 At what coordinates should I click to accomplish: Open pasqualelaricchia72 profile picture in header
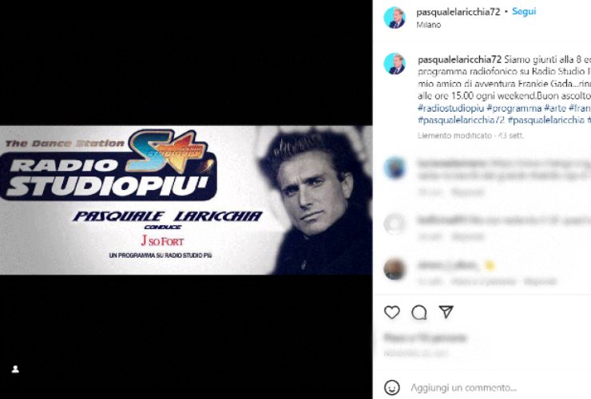point(395,18)
